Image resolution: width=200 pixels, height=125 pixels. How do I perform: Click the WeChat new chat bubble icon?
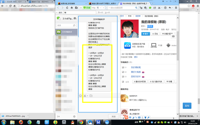pos(75,18)
